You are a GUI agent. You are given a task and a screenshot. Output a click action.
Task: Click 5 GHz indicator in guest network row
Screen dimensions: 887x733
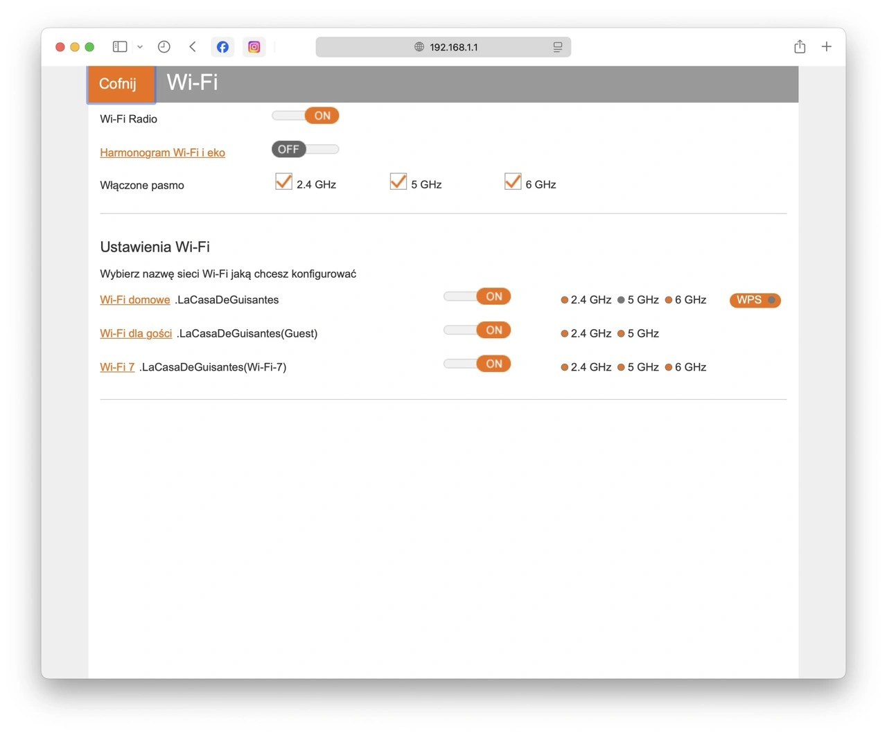pyautogui.click(x=638, y=333)
